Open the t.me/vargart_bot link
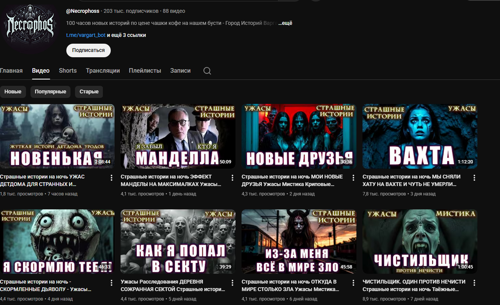 (x=86, y=35)
